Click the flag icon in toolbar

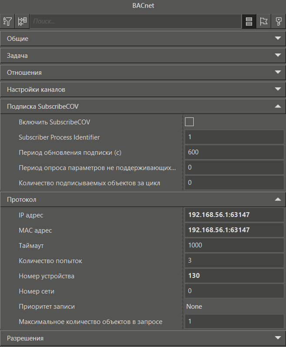pos(263,21)
